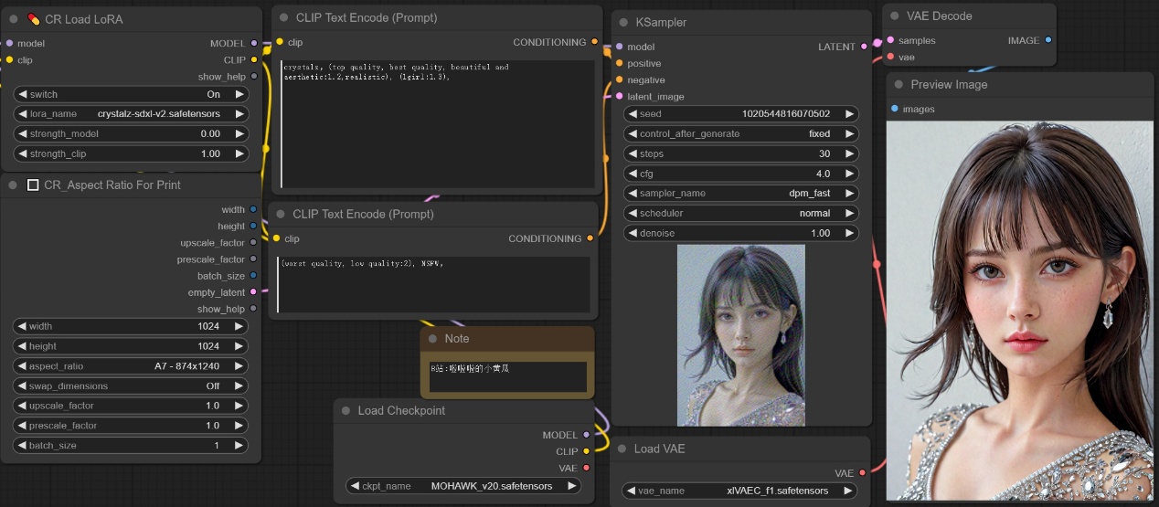Collapse the Note node using its dot
This screenshot has height=507, width=1159.
(x=432, y=339)
